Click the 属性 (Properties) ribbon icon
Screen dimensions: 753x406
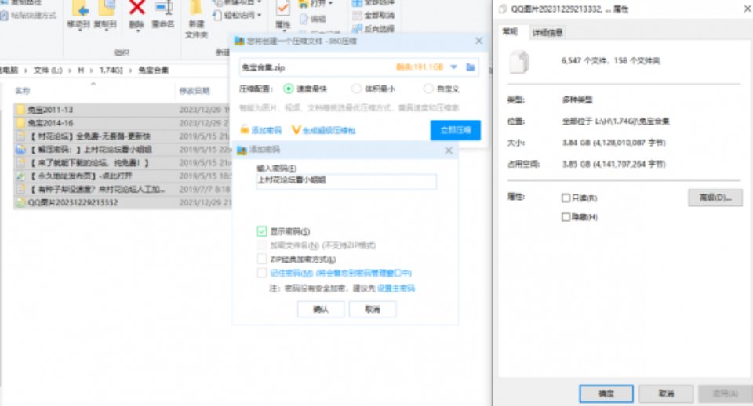283,14
